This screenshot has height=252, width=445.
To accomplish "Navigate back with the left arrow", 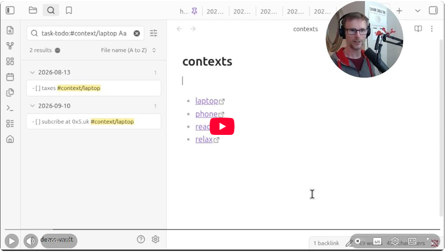I will [x=179, y=29].
